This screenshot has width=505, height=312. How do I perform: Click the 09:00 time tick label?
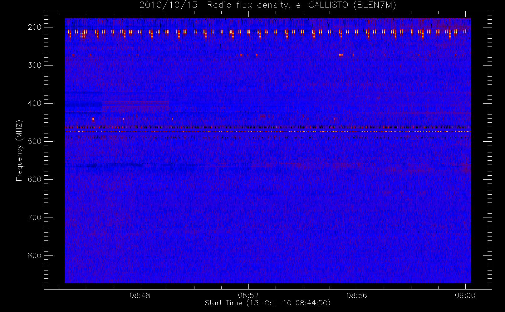coord(465,295)
